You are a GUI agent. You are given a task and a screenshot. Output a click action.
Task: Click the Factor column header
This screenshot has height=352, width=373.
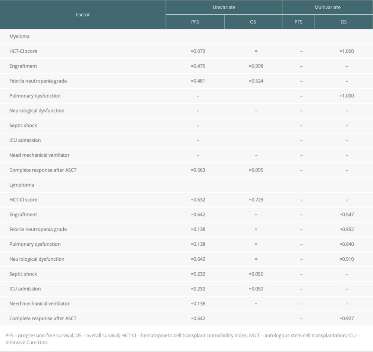pyautogui.click(x=83, y=15)
